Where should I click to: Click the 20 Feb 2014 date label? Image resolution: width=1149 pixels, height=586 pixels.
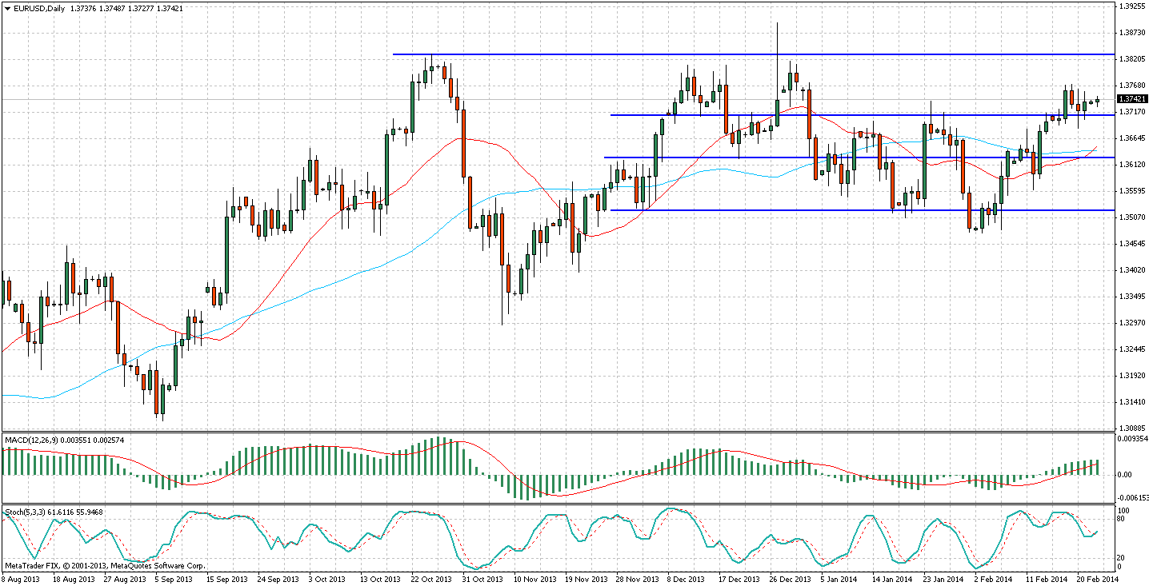(1095, 579)
